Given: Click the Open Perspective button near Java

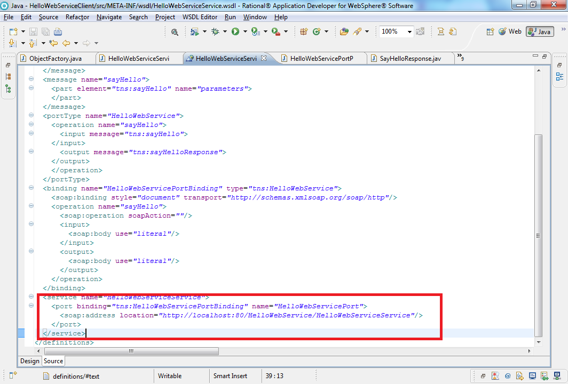Looking at the screenshot, I should (x=490, y=31).
